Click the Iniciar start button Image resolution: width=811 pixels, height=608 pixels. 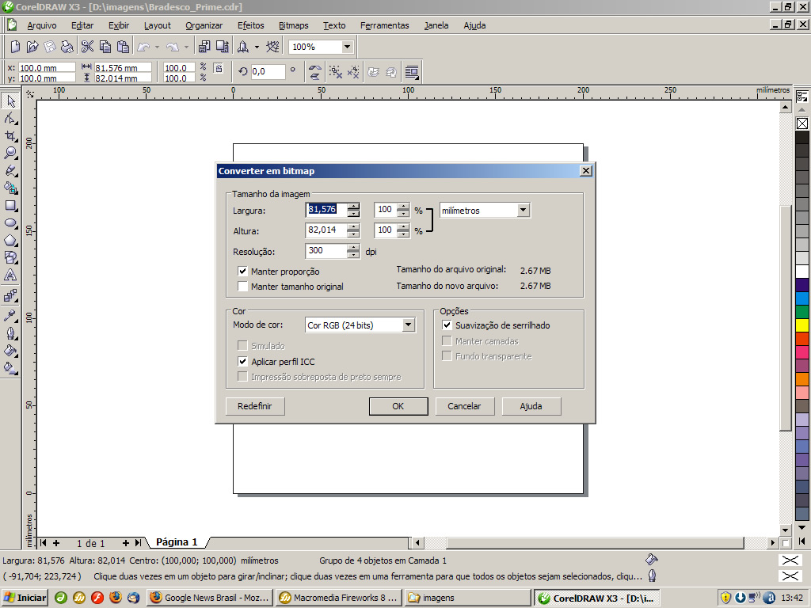tap(25, 598)
